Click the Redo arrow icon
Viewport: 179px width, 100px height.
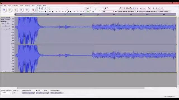(x=144, y=8)
